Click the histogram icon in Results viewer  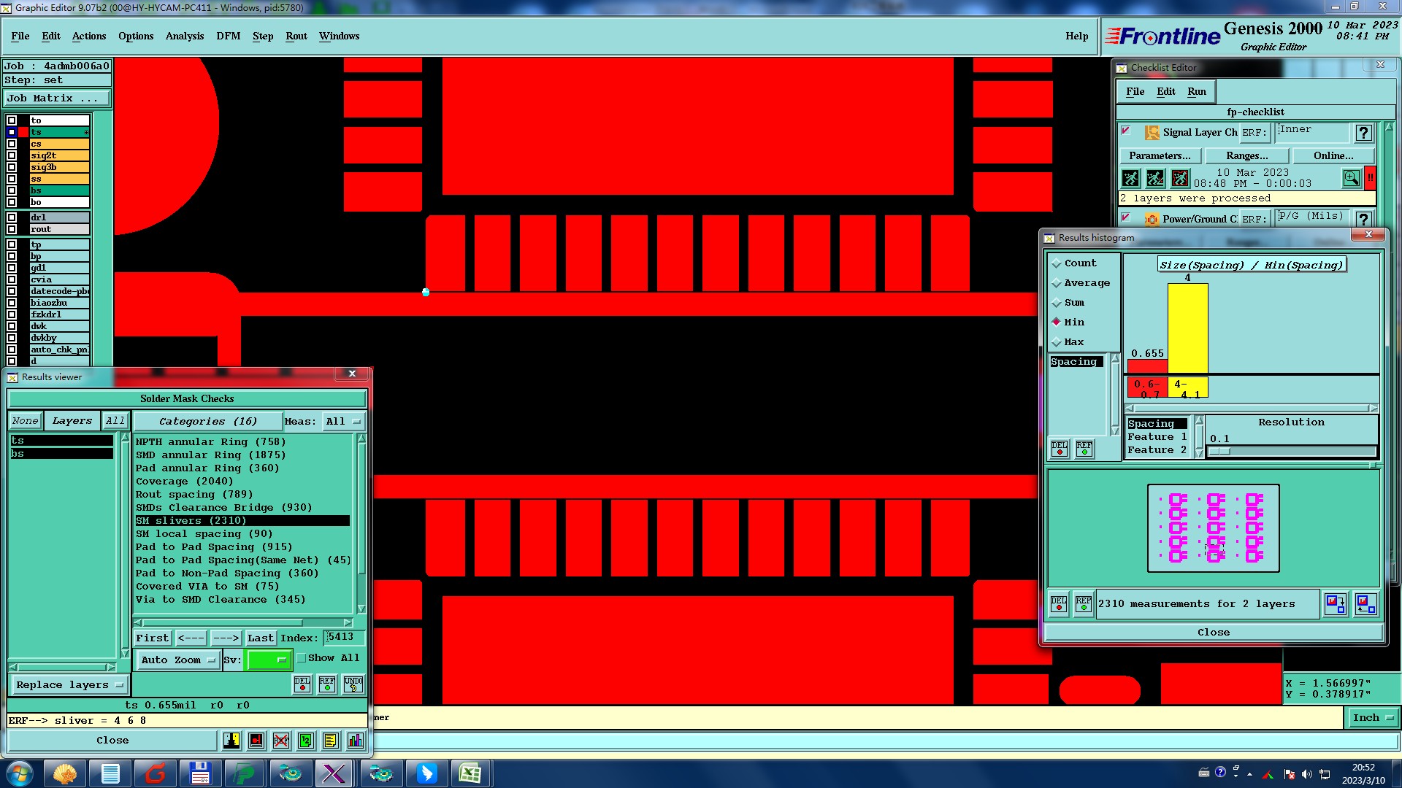pyautogui.click(x=356, y=741)
